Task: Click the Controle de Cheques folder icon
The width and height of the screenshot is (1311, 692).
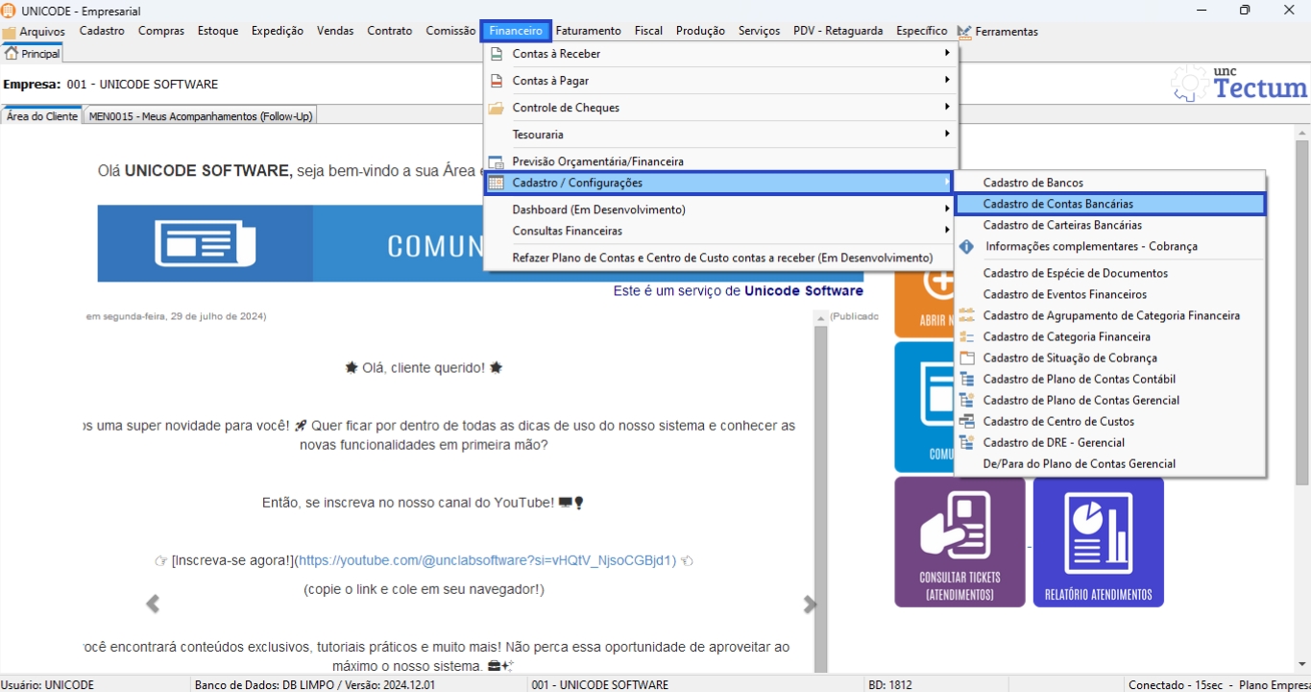Action: tap(497, 108)
